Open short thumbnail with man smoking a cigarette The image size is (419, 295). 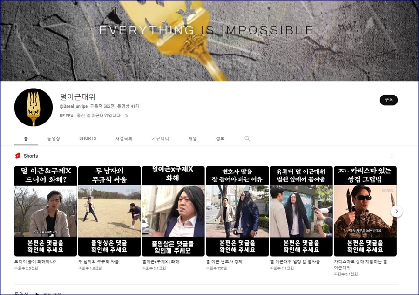pyautogui.click(x=173, y=211)
